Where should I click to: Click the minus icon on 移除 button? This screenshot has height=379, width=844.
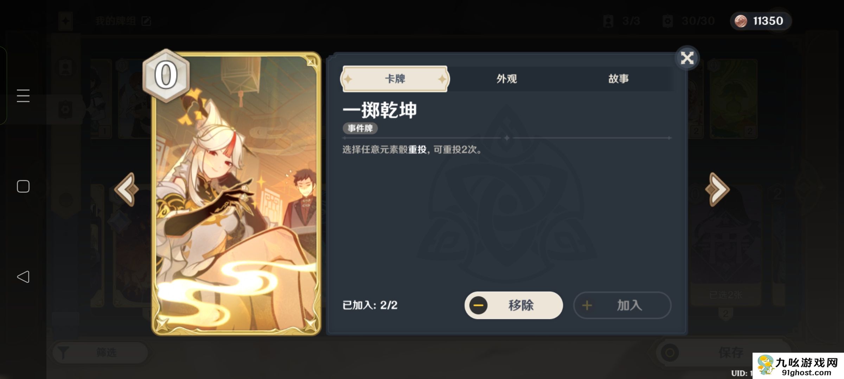click(478, 305)
